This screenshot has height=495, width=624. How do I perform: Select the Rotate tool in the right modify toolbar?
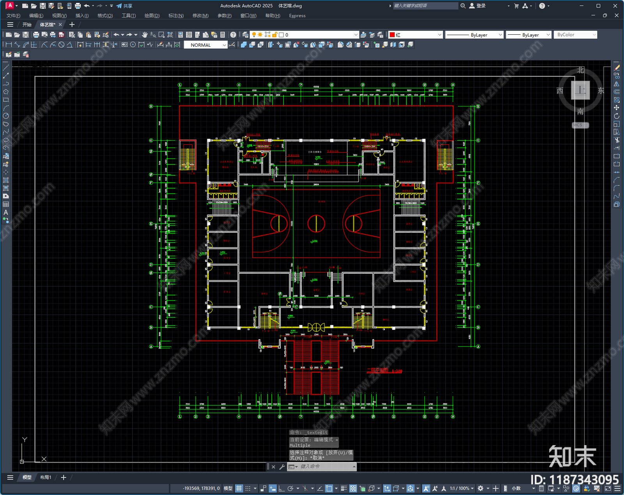click(617, 116)
